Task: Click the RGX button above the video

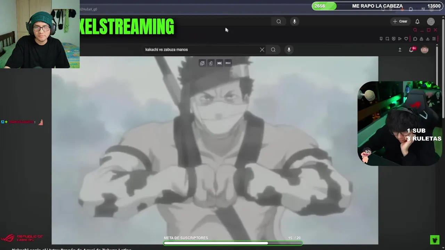Action: coord(228,63)
